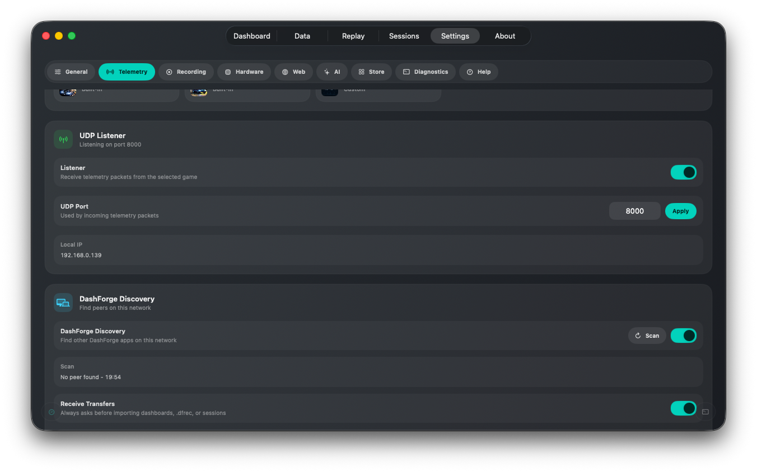Open General settings with sliders icon

pyautogui.click(x=71, y=72)
